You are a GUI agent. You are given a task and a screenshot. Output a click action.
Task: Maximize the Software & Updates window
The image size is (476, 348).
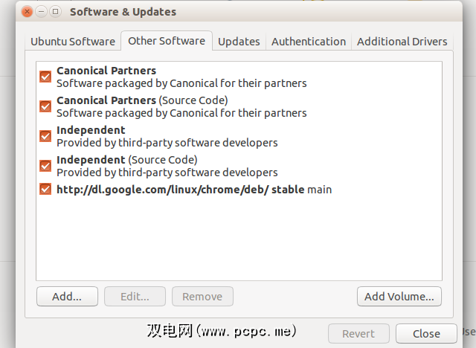point(56,12)
